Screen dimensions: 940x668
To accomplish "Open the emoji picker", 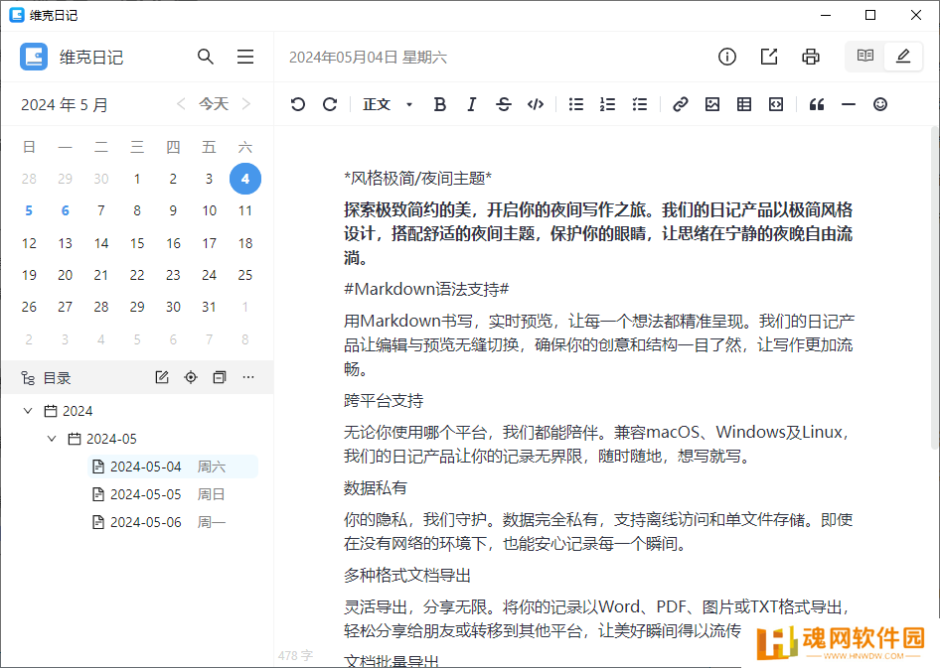I will 880,104.
